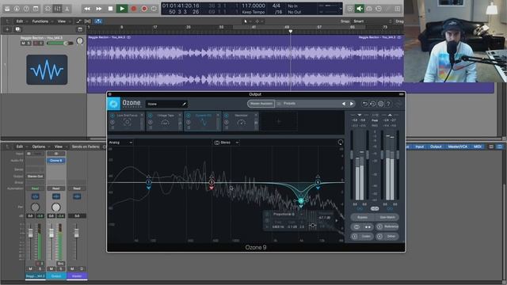Open the 4/4 time signature display
Viewport: 507px width, 285px height.
pos(276,6)
